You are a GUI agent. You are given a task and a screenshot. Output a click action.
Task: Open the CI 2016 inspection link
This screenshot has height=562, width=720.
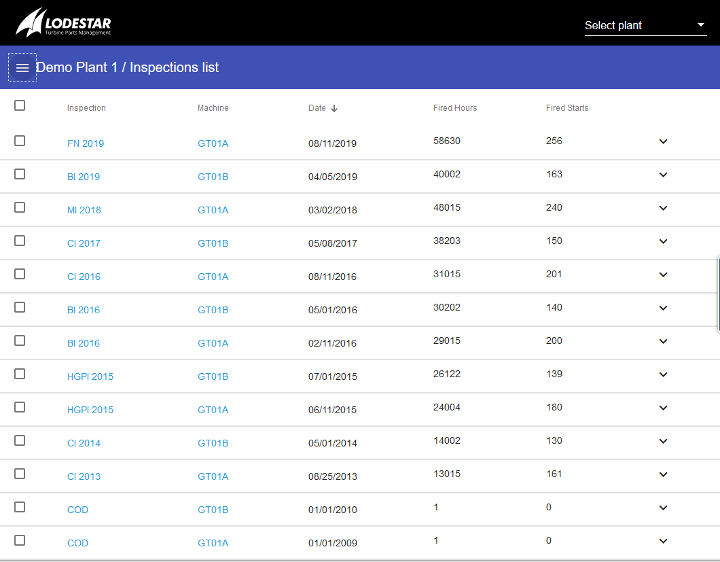pyautogui.click(x=84, y=277)
